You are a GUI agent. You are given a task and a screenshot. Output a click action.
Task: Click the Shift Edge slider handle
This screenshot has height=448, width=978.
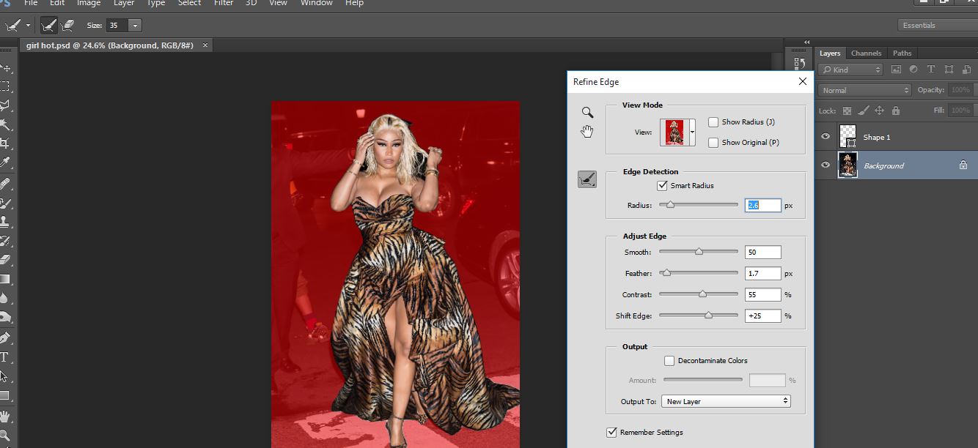(708, 316)
